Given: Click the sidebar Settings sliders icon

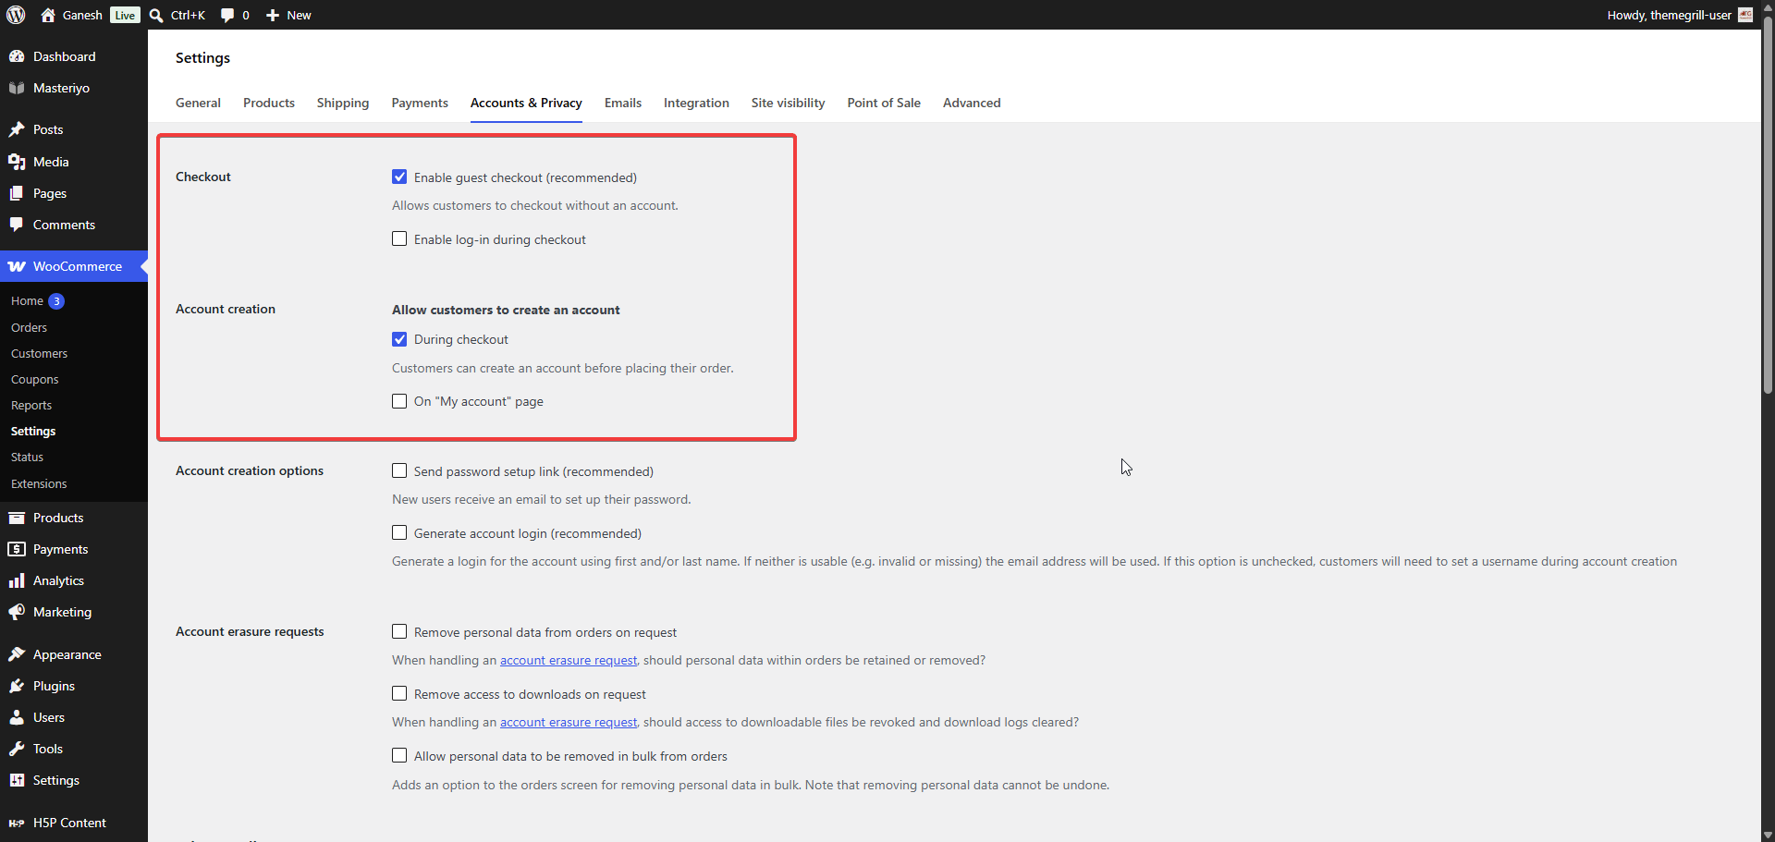Looking at the screenshot, I should tap(17, 780).
